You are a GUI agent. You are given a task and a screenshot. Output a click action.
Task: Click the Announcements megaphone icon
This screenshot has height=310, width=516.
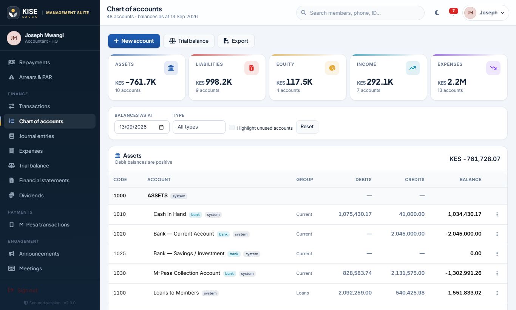coord(12,254)
